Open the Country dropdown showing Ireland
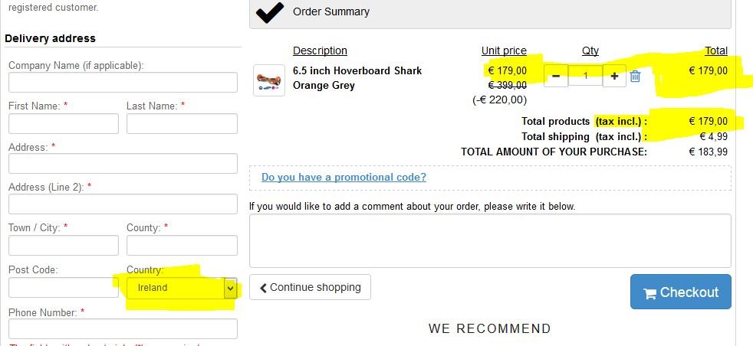Image resolution: width=753 pixels, height=346 pixels. 182,288
